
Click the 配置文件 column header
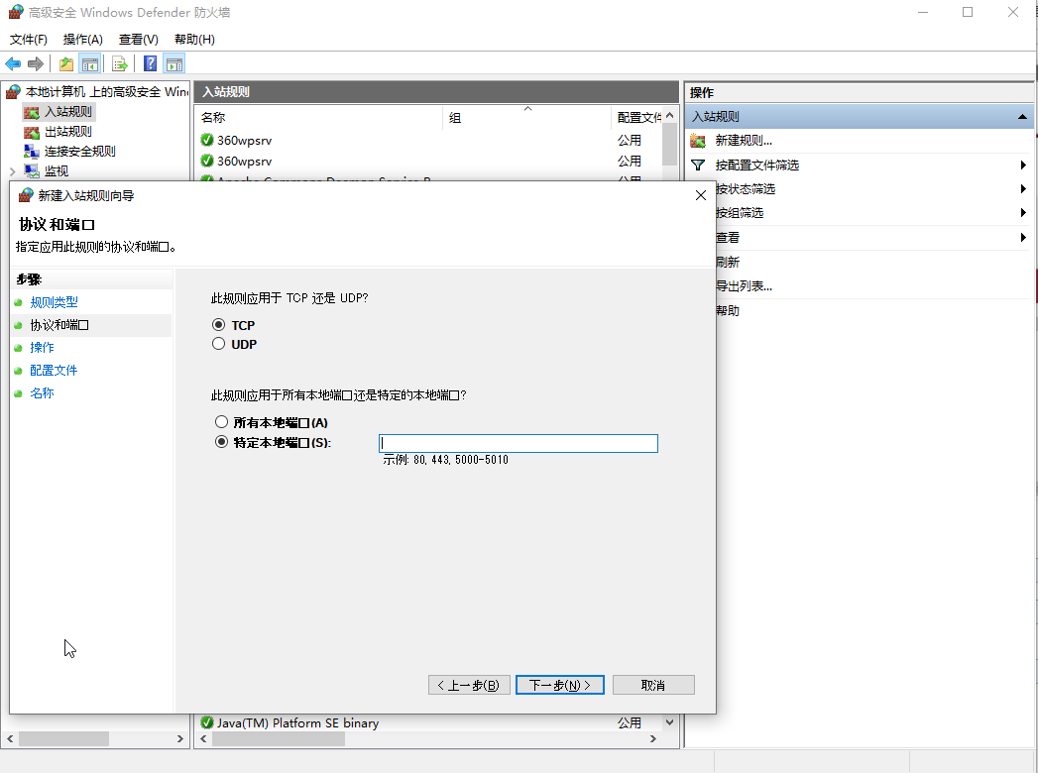[x=636, y=117]
